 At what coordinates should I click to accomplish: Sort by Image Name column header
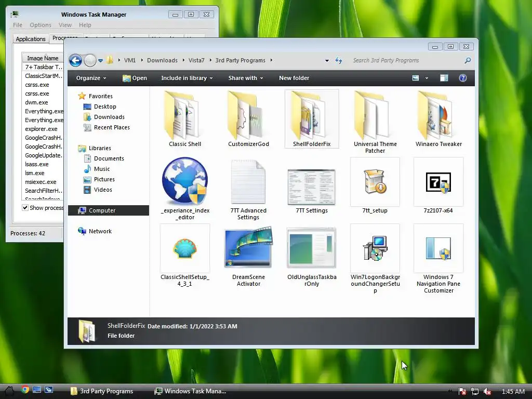[x=43, y=58]
